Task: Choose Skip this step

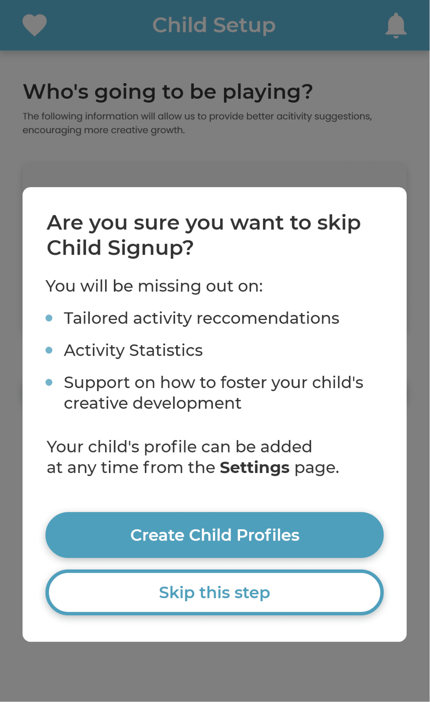Action: (x=215, y=592)
